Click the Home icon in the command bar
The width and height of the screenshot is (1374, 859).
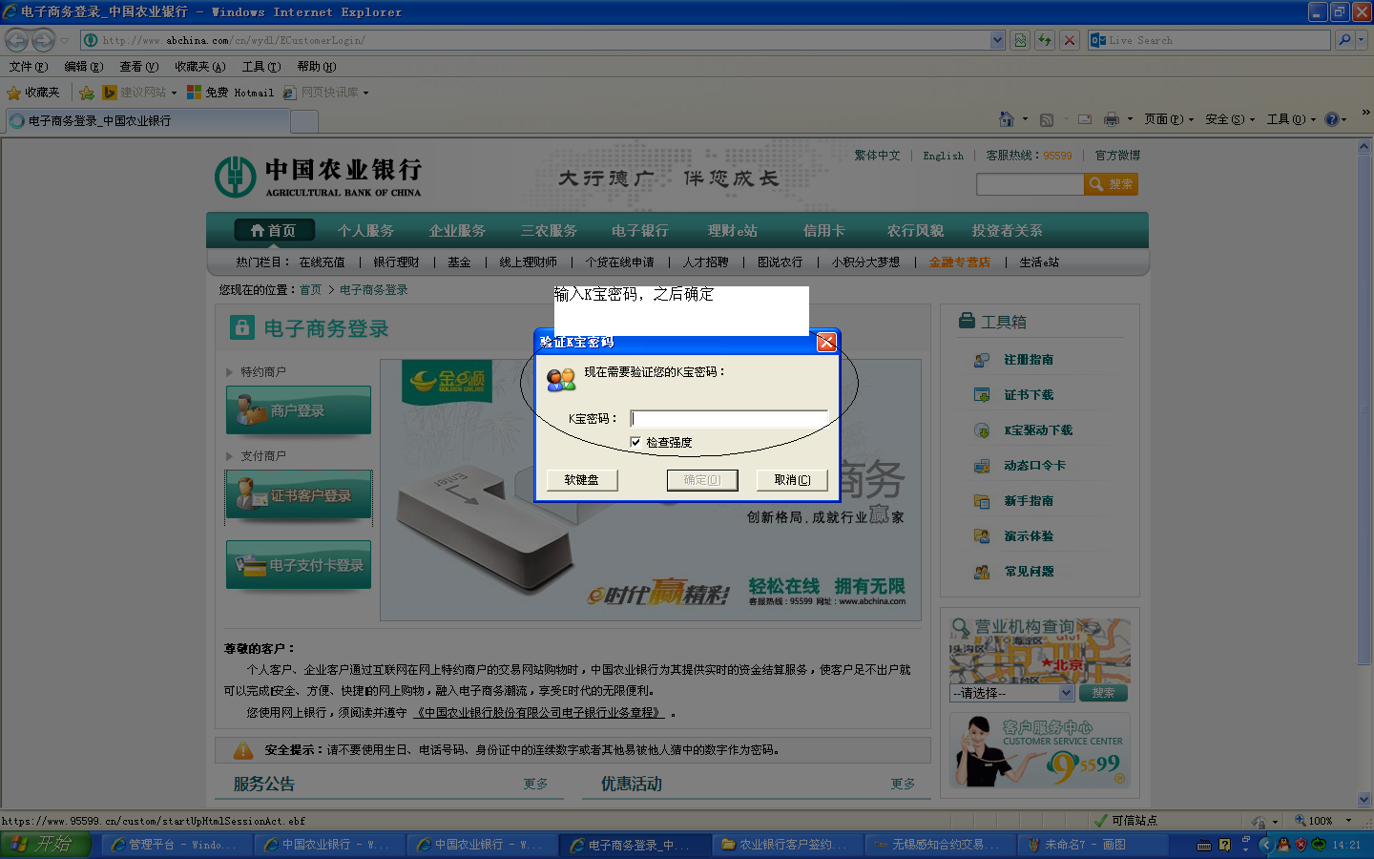point(1007,119)
